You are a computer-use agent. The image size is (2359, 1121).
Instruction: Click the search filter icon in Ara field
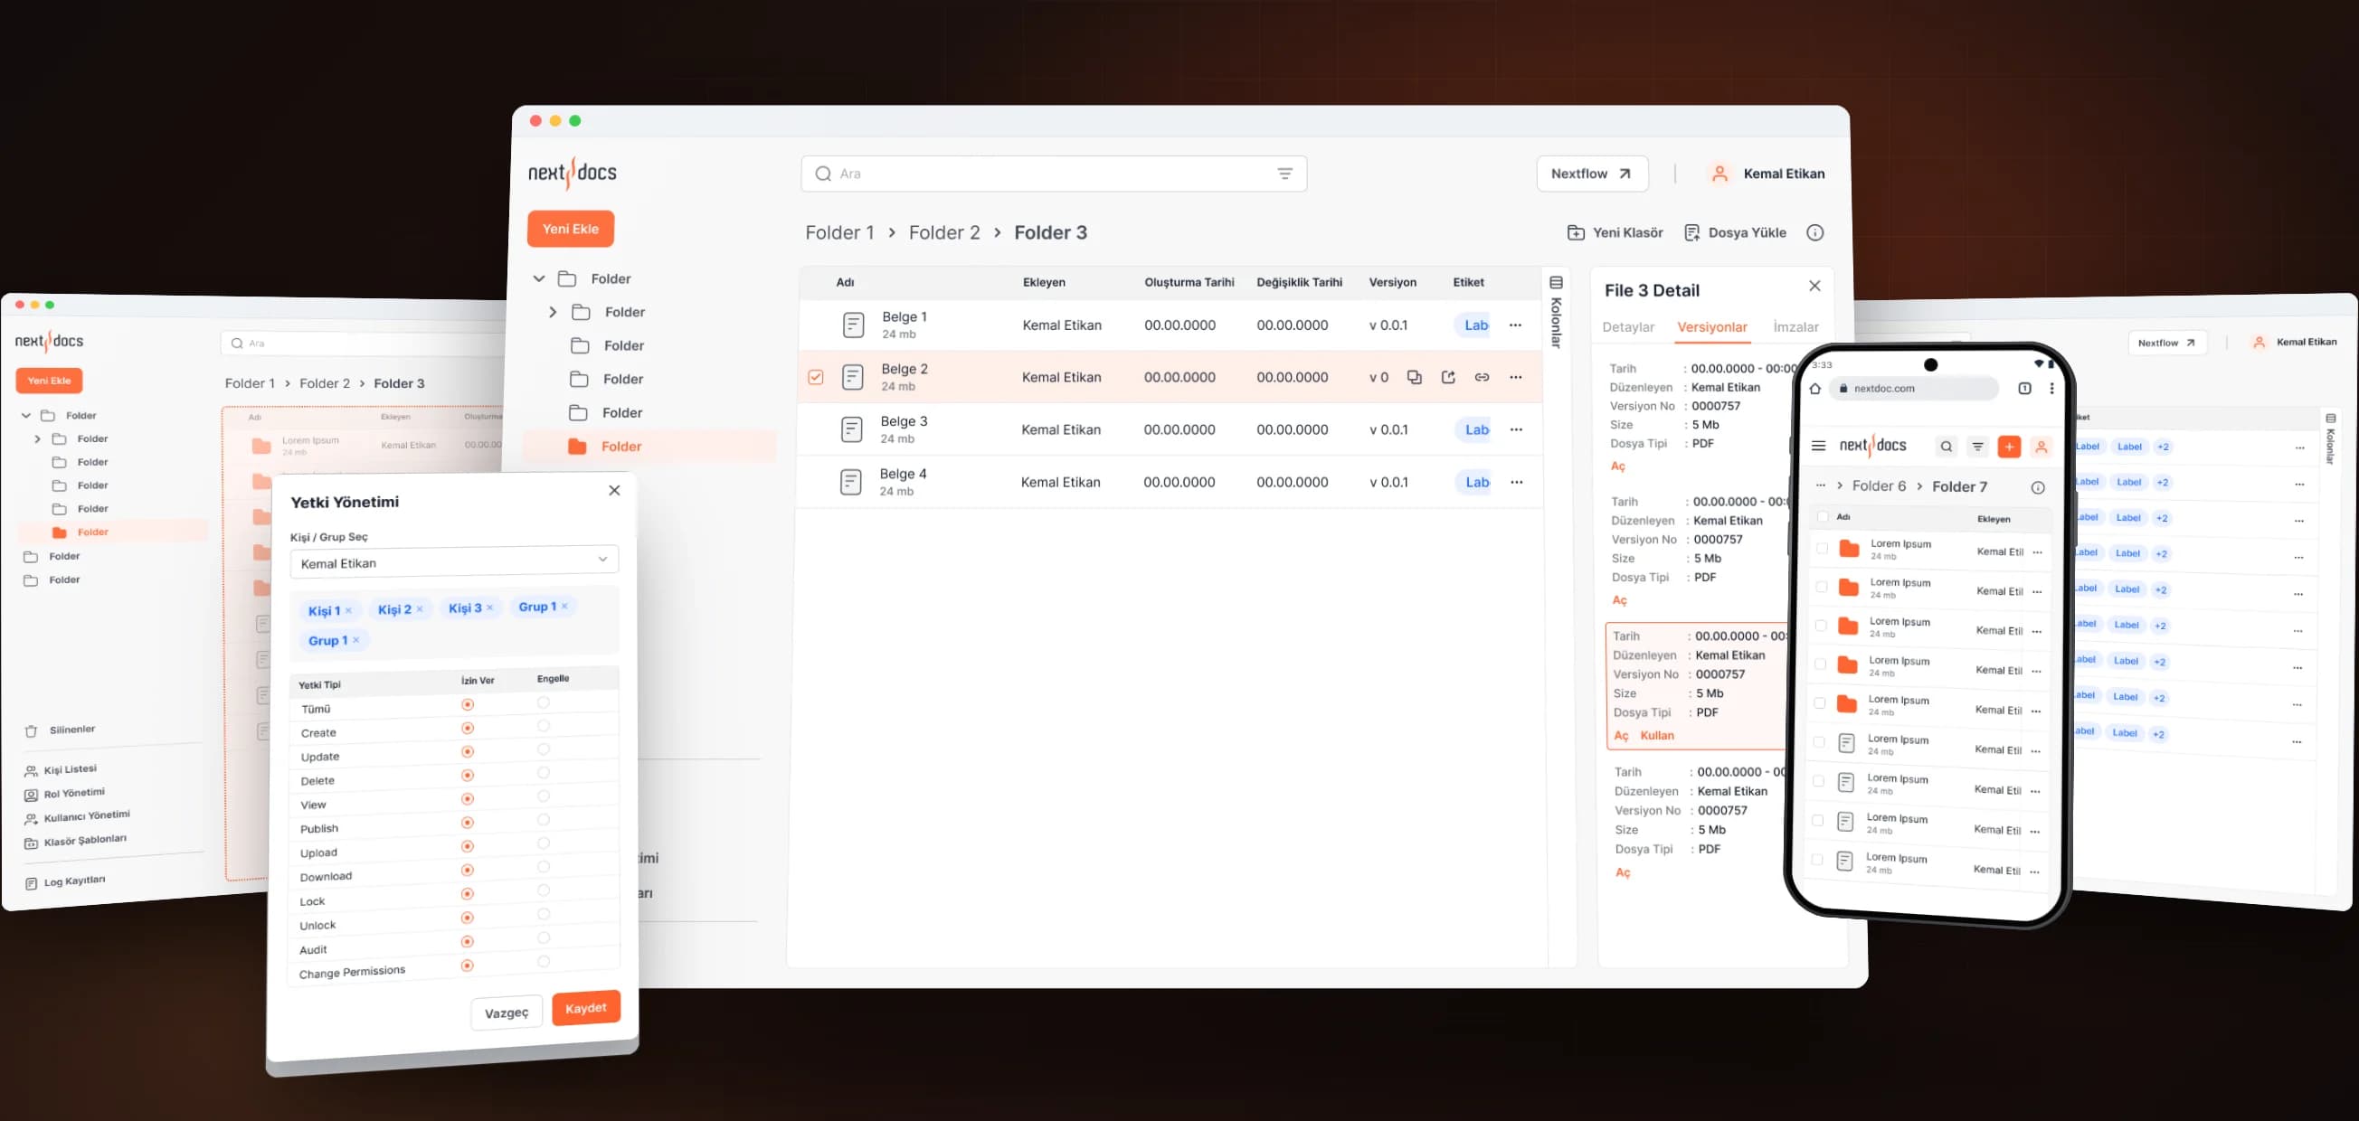tap(1284, 174)
